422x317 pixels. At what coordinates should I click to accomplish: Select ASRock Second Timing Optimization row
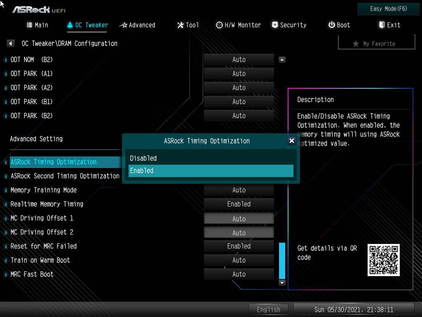[x=65, y=176]
